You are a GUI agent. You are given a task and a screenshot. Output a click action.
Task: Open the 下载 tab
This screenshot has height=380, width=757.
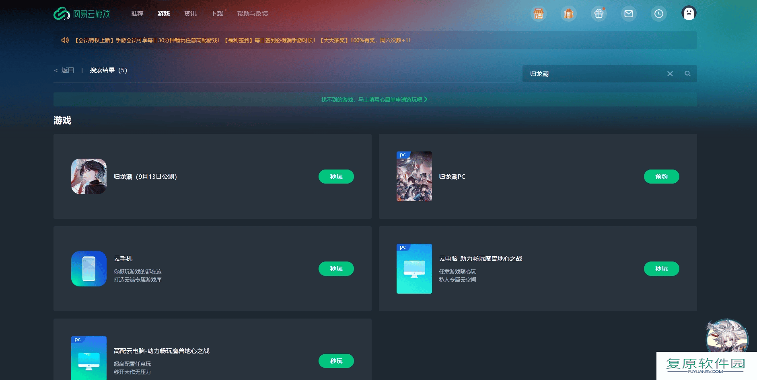click(x=217, y=14)
